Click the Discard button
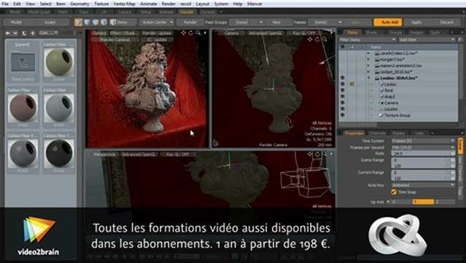Screen dimensions: 466x263 click(446, 23)
